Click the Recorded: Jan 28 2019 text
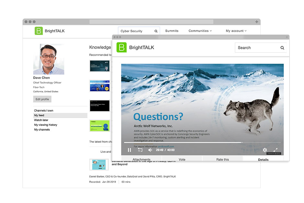304x203 pixels. coord(102,182)
